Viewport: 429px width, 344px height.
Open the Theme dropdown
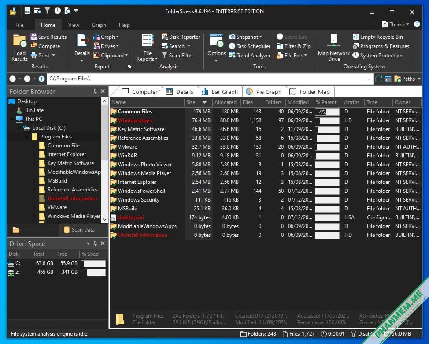tap(396, 24)
